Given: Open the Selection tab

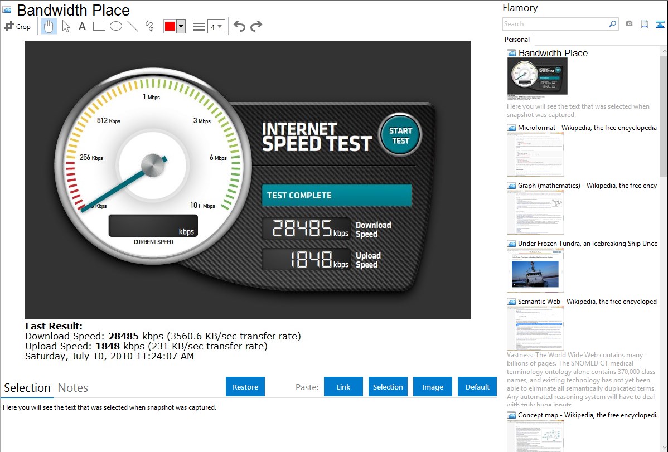Looking at the screenshot, I should 27,388.
